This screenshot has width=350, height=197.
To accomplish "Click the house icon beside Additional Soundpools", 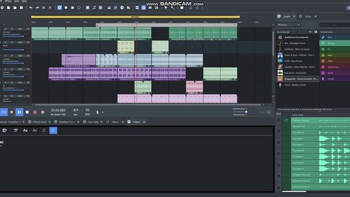I will pyautogui.click(x=280, y=37).
